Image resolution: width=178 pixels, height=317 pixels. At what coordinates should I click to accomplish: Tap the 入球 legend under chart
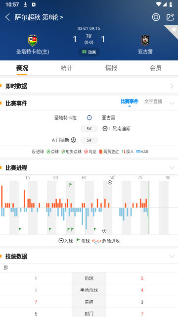66,241
